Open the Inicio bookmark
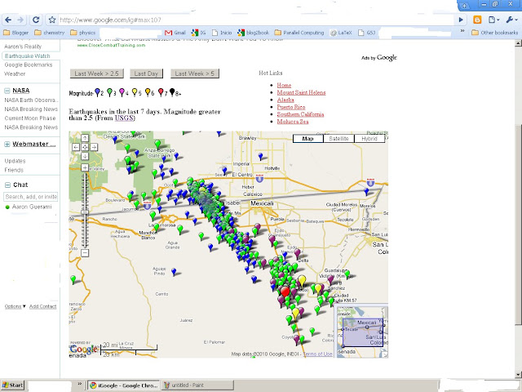 tap(222, 33)
